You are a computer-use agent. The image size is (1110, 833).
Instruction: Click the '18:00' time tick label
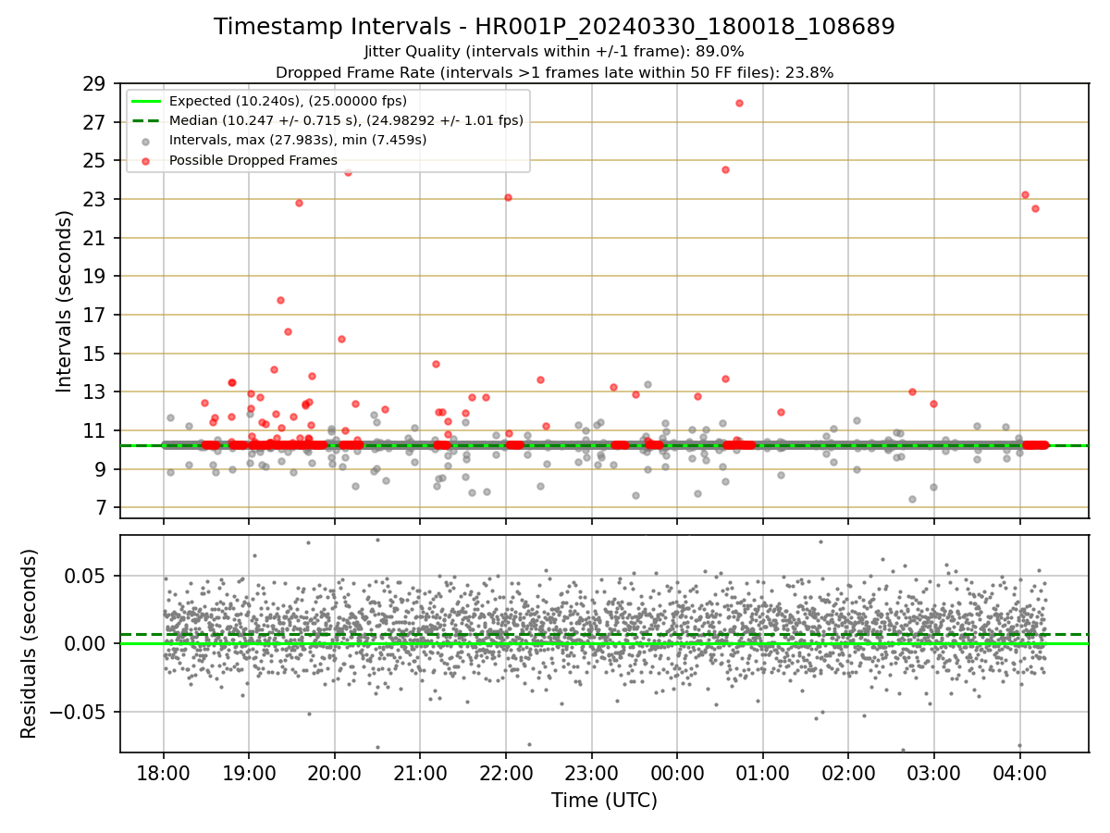pos(164,772)
